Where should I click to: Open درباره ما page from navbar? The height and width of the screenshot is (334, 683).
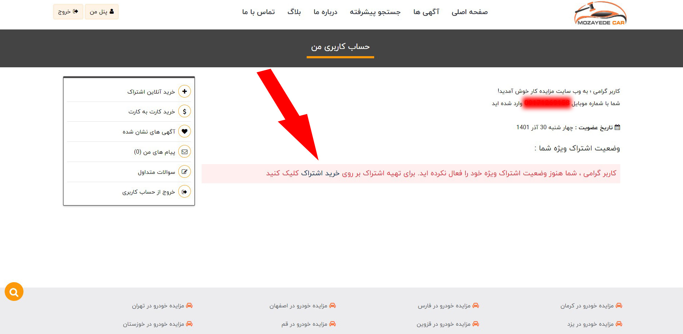click(325, 12)
